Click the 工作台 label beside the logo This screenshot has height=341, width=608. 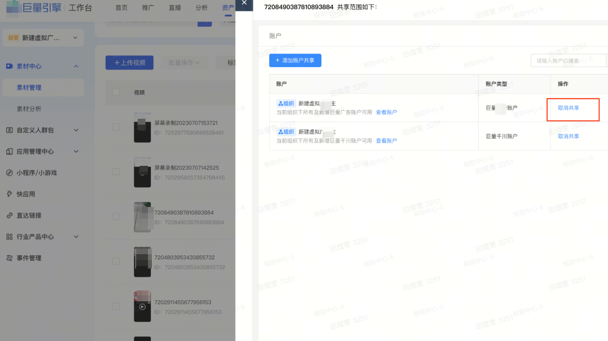[x=80, y=8]
